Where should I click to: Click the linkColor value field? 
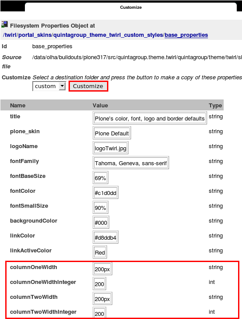pos(105,237)
